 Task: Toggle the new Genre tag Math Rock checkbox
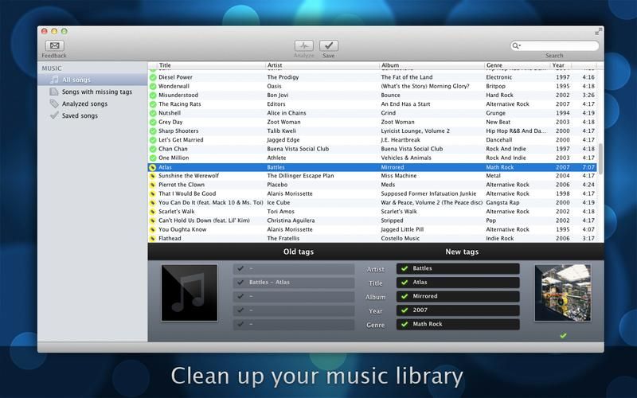404,324
